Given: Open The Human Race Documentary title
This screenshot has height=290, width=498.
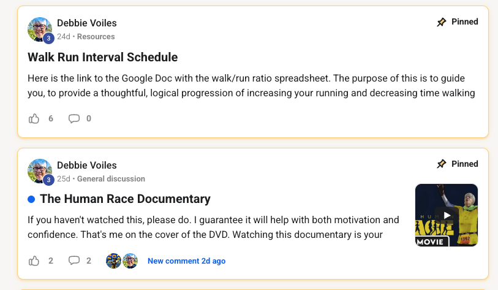Looking at the screenshot, I should click(x=125, y=199).
